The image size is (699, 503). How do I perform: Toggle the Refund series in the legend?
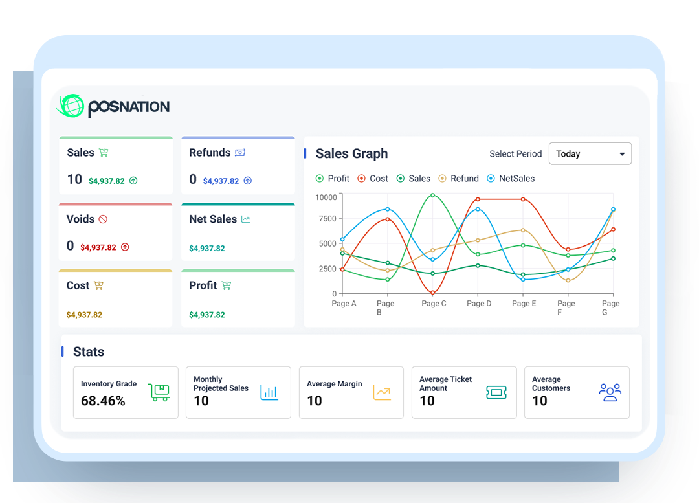click(x=458, y=179)
